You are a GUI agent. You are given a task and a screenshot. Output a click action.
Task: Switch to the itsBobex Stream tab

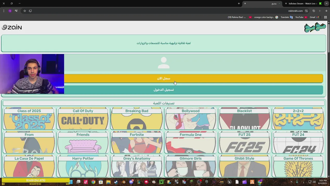coord(305,4)
